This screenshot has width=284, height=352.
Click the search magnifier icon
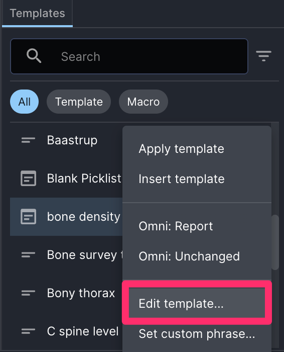click(x=34, y=56)
